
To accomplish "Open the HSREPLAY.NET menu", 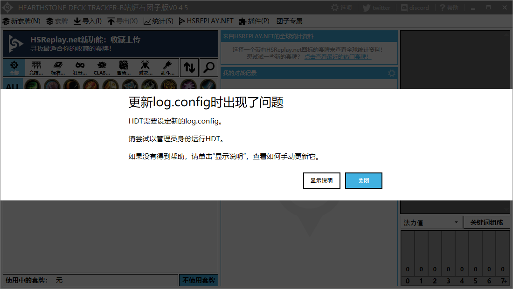I will (x=206, y=21).
